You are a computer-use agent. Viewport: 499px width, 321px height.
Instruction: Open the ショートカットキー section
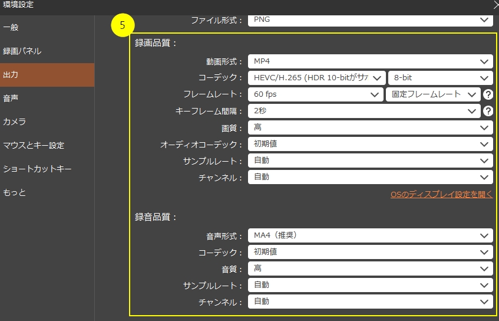pyautogui.click(x=47, y=169)
